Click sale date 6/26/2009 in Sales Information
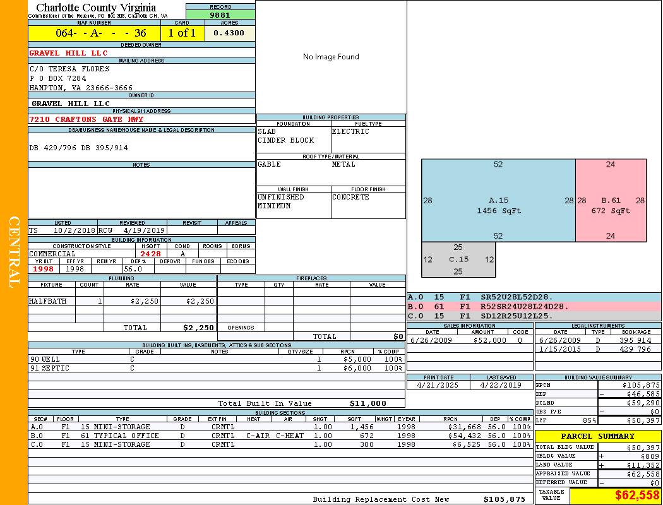The width and height of the screenshot is (663, 505). point(431,341)
